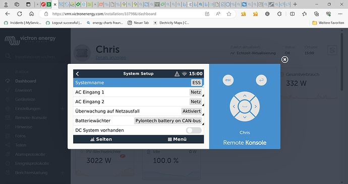The height and width of the screenshot is (184, 348).
Task: Open Electricity Maps bookmark
Action: click(x=171, y=23)
